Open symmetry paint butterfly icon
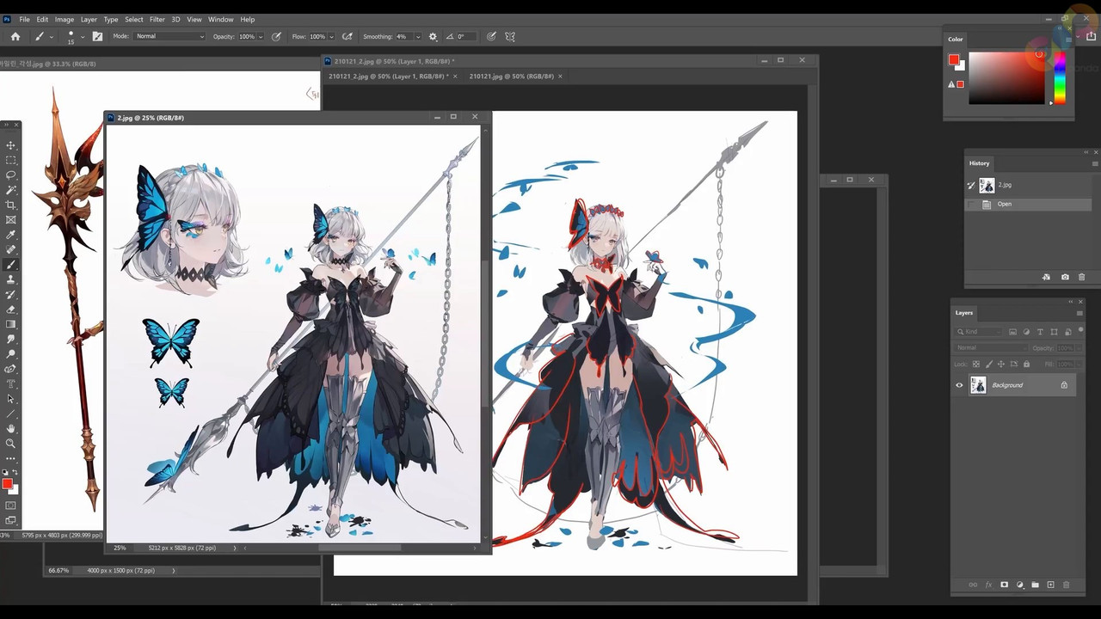The width and height of the screenshot is (1101, 619). (510, 36)
